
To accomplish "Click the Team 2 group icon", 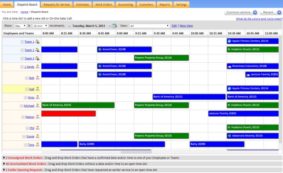I will click(x=37, y=50).
